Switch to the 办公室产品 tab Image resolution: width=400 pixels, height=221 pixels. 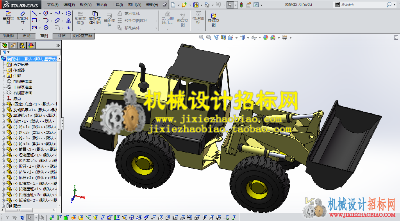tap(83, 36)
